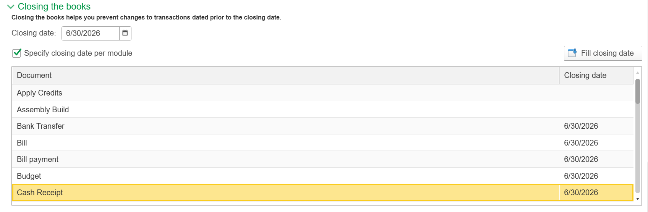Sort by the Document column header
This screenshot has height=212, width=648.
click(x=286, y=75)
